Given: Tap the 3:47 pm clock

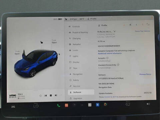Looking at the screenshot, I should (73, 19).
